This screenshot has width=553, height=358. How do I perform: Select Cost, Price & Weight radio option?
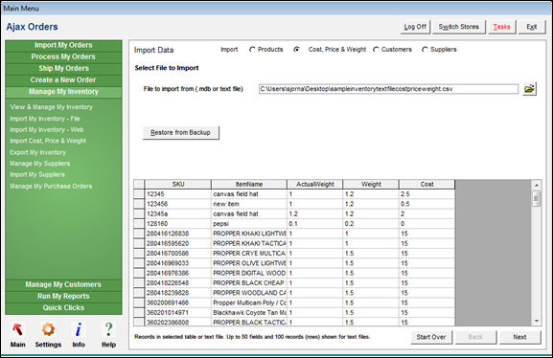coord(296,50)
